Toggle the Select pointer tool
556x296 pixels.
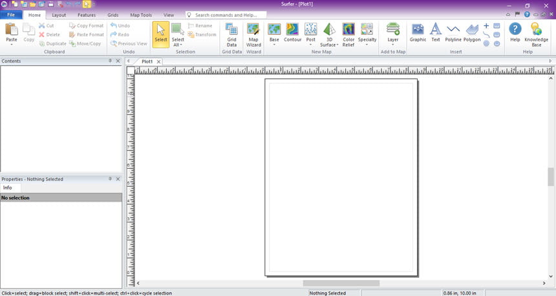click(160, 34)
